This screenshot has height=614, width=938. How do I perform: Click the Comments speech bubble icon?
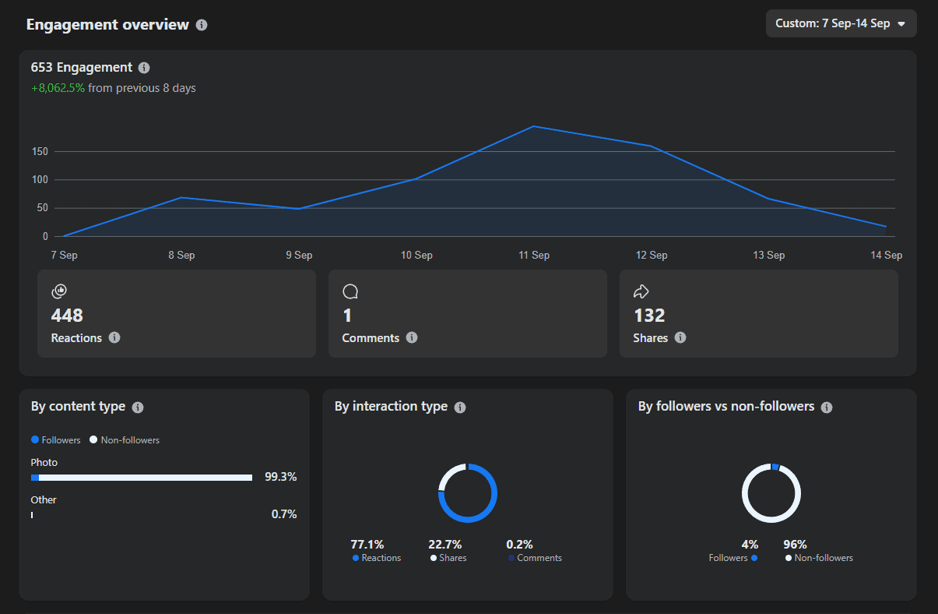click(x=350, y=291)
